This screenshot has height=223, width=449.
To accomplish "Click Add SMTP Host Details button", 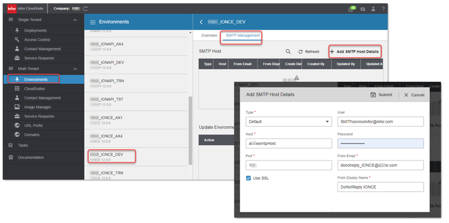I will [x=355, y=52].
